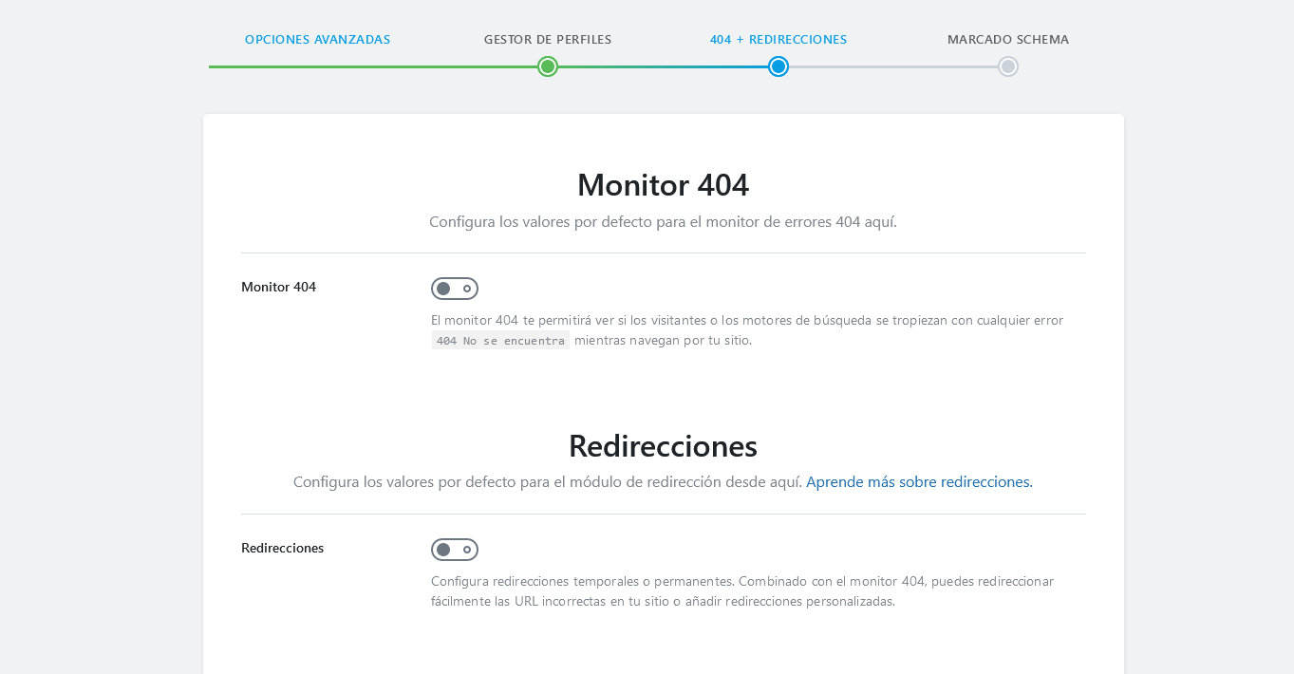Viewport: 1294px width, 674px height.
Task: Click the Monitor 404 setting label
Action: (x=278, y=287)
